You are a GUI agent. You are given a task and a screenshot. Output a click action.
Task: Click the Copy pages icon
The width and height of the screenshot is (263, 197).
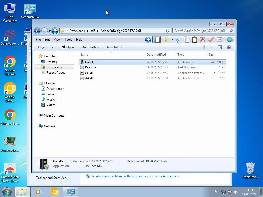click(x=186, y=40)
